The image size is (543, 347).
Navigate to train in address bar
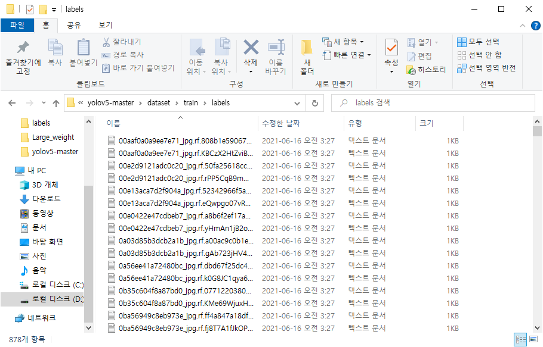[x=190, y=103]
